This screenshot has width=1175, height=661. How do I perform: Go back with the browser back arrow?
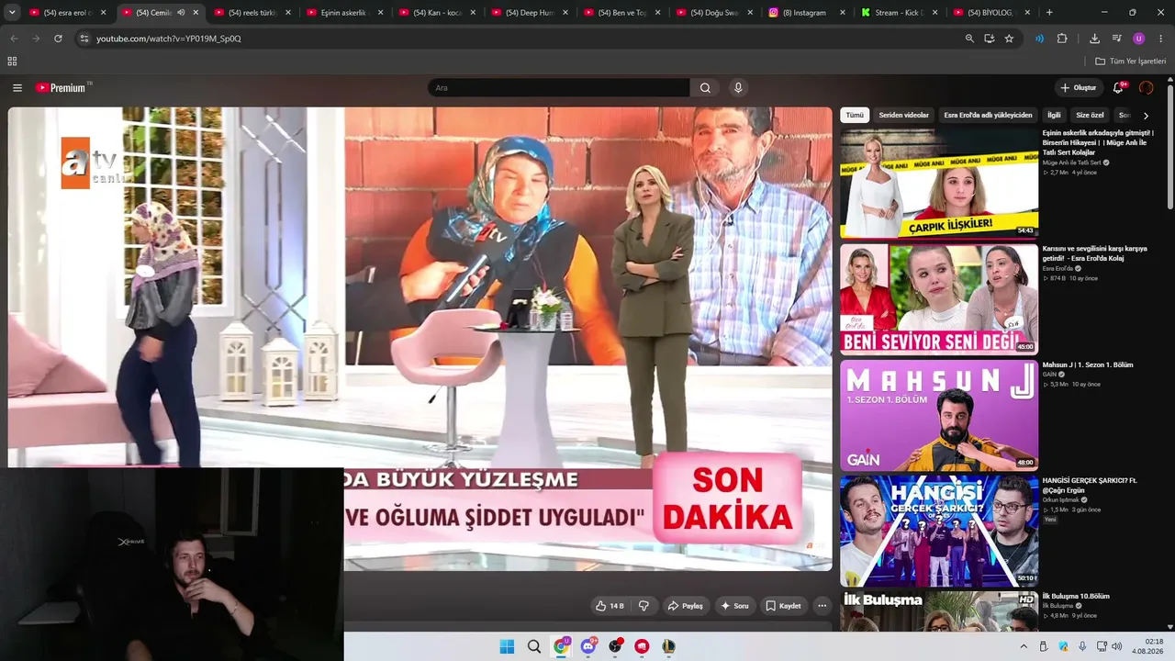tap(14, 39)
